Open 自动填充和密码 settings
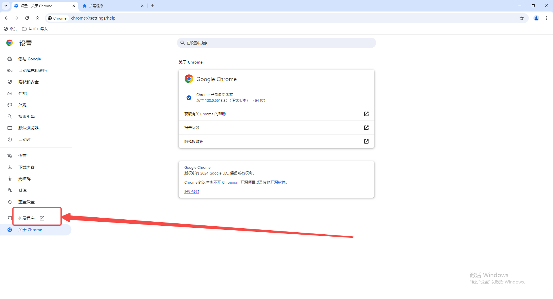 tap(36, 70)
